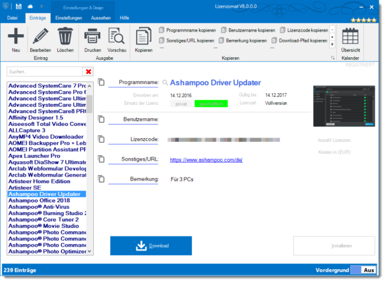Viewport: 385px width, 282px height.
Task: Toggle license use to geschäftlich
Action: click(x=211, y=104)
